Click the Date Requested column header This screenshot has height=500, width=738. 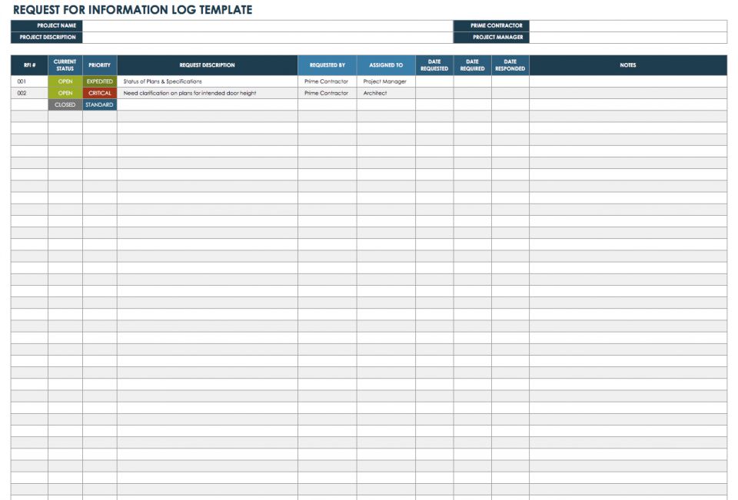click(x=434, y=65)
